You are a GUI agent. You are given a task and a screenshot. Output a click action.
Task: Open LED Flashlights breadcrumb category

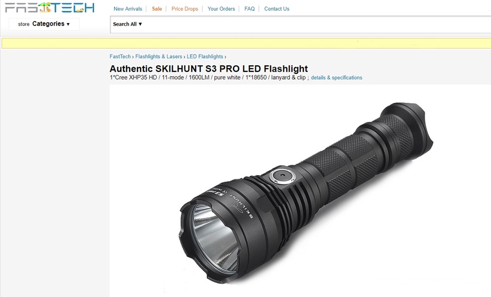(205, 57)
